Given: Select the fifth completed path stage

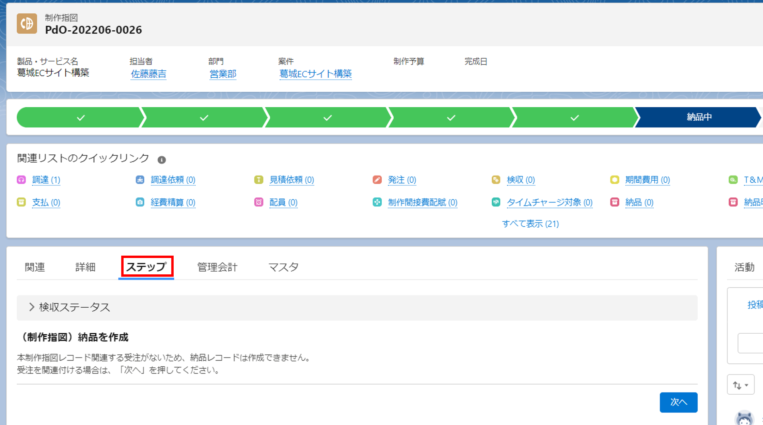Looking at the screenshot, I should coord(575,117).
